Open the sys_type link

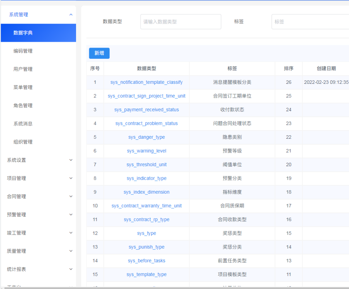tap(147, 233)
